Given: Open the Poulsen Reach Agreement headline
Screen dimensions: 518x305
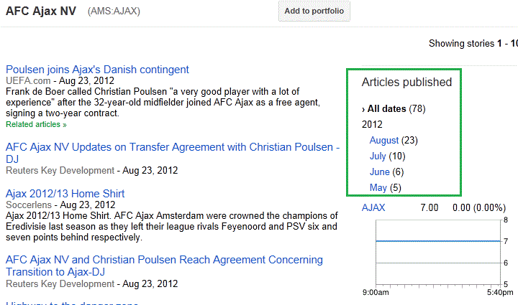Looking at the screenshot, I should point(164,260).
